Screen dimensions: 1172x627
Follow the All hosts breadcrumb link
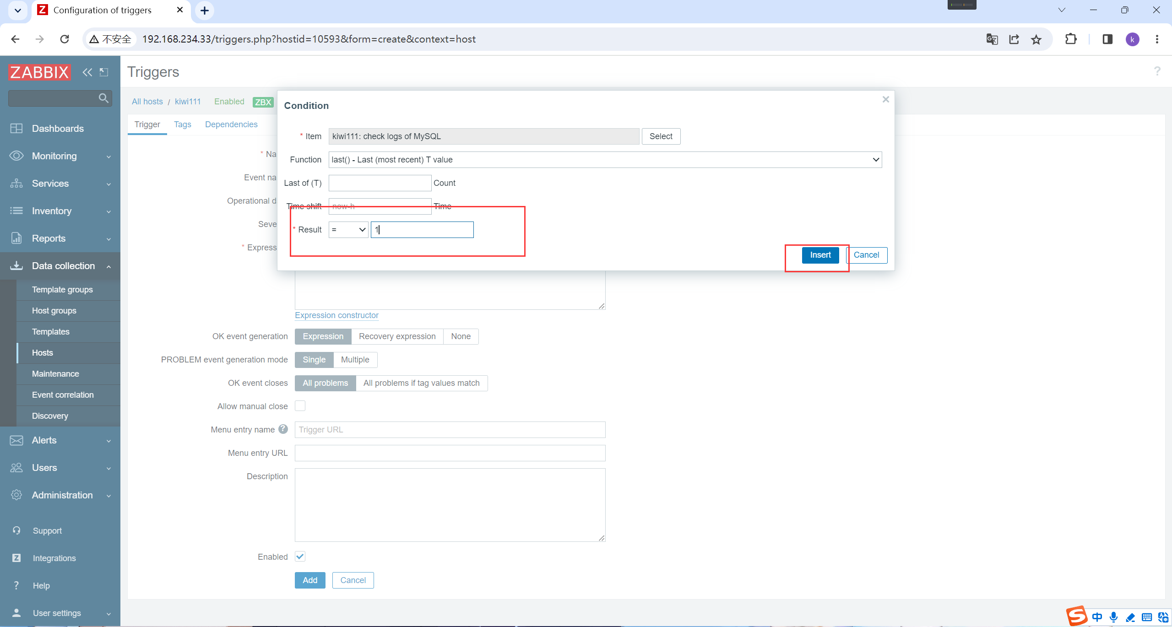pos(147,102)
